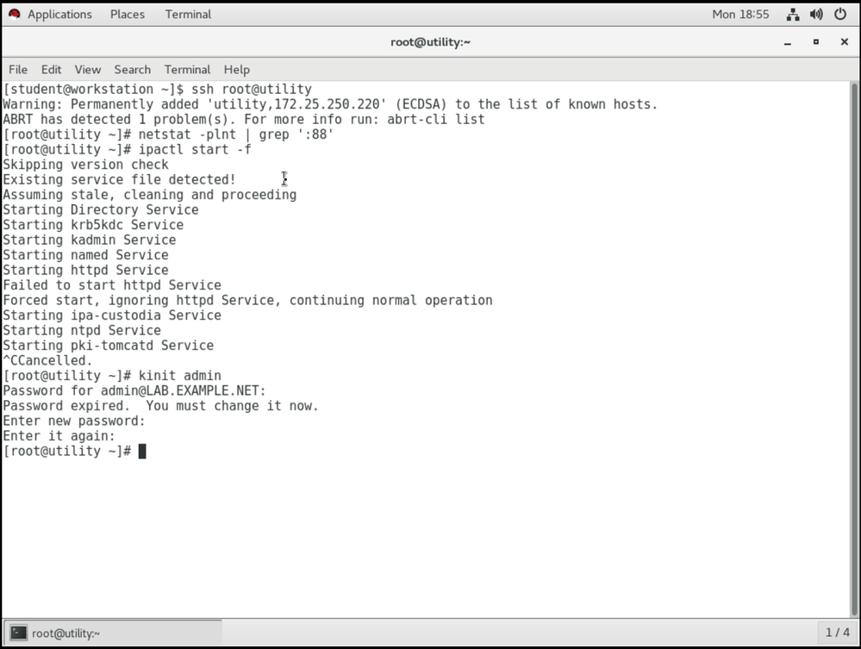Image resolution: width=861 pixels, height=649 pixels.
Task: Expand the Terminal app menu in top bar
Action: point(188,15)
